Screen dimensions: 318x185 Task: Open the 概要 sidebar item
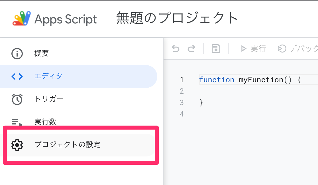click(42, 53)
